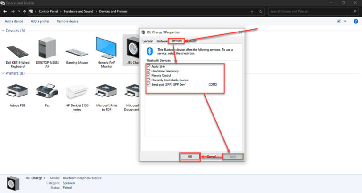Viewport: 362px width, 193px height.
Task: Open the recent locations dropdown arrow
Action: [x=19, y=11]
